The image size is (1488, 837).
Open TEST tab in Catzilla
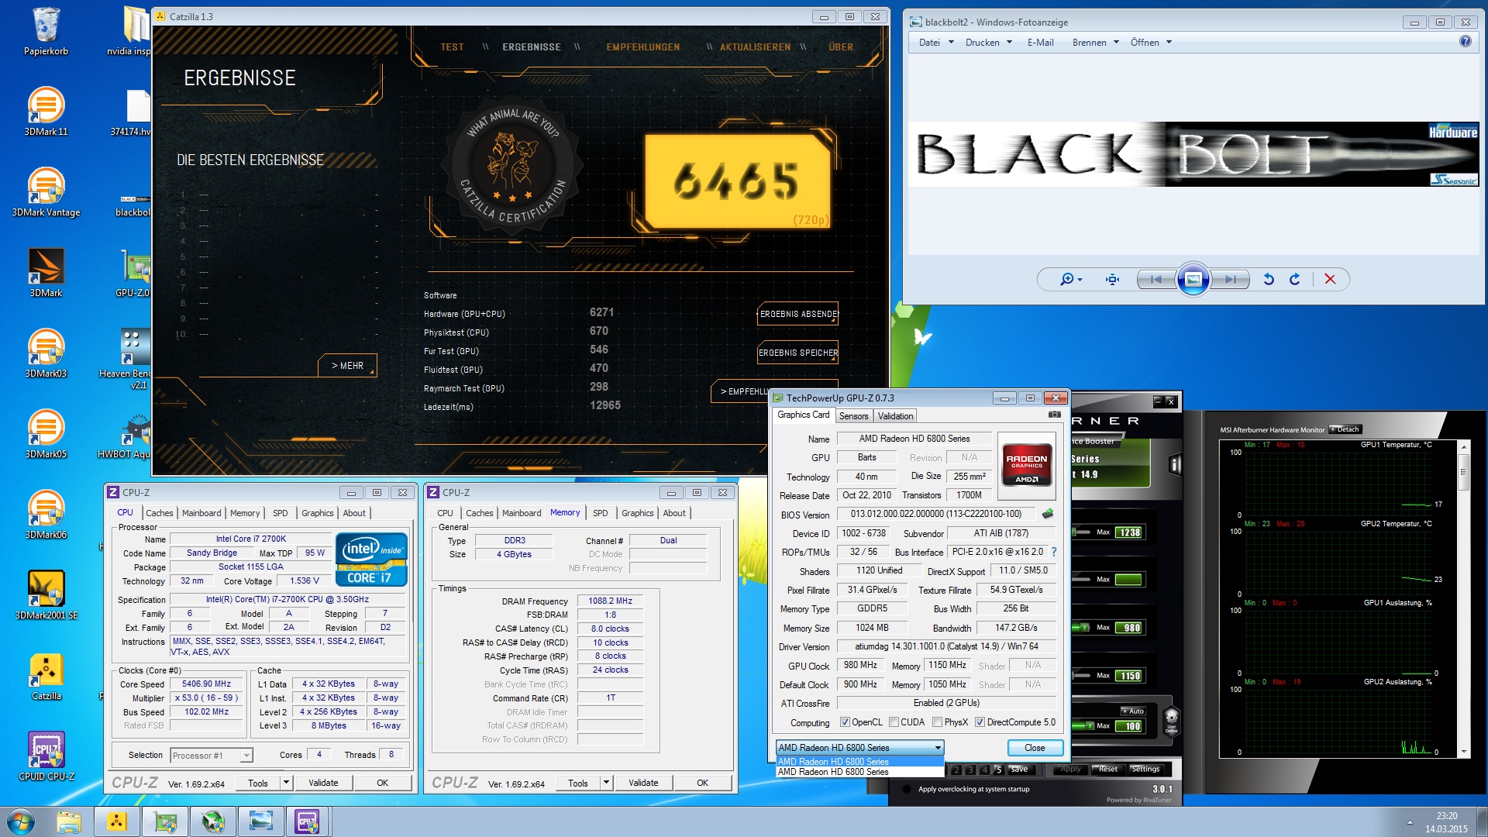pos(452,47)
